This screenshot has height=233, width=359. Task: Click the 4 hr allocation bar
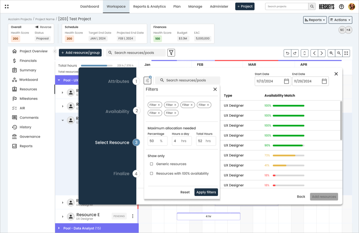(209, 216)
